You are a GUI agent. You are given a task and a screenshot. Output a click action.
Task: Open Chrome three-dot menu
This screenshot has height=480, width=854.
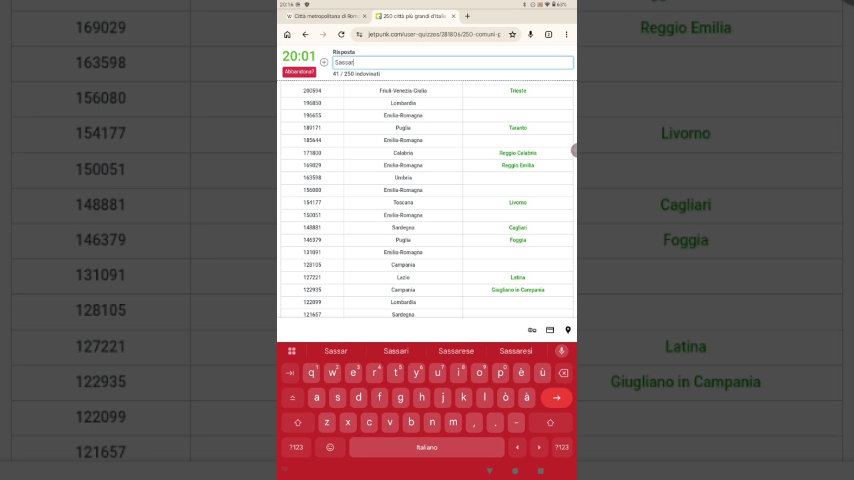click(x=566, y=35)
